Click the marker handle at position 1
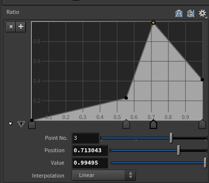This screenshot has height=183, width=209. point(202,124)
